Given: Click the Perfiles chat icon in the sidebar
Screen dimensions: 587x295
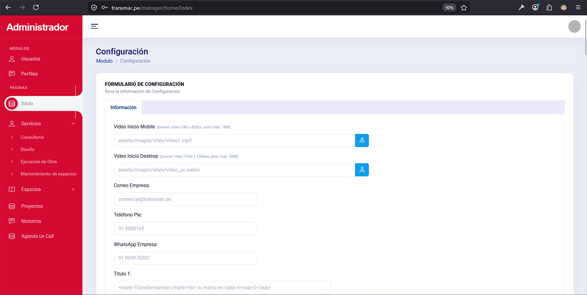Looking at the screenshot, I should (x=12, y=74).
